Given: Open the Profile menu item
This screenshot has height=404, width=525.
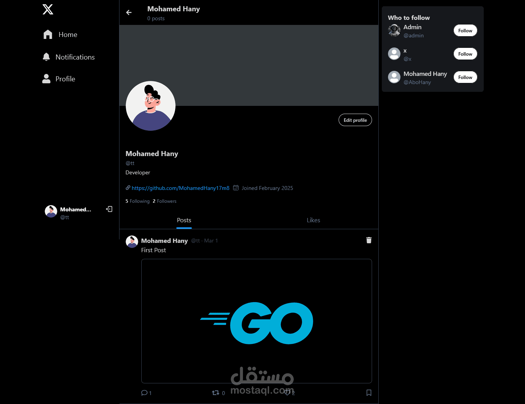Looking at the screenshot, I should click(x=59, y=79).
